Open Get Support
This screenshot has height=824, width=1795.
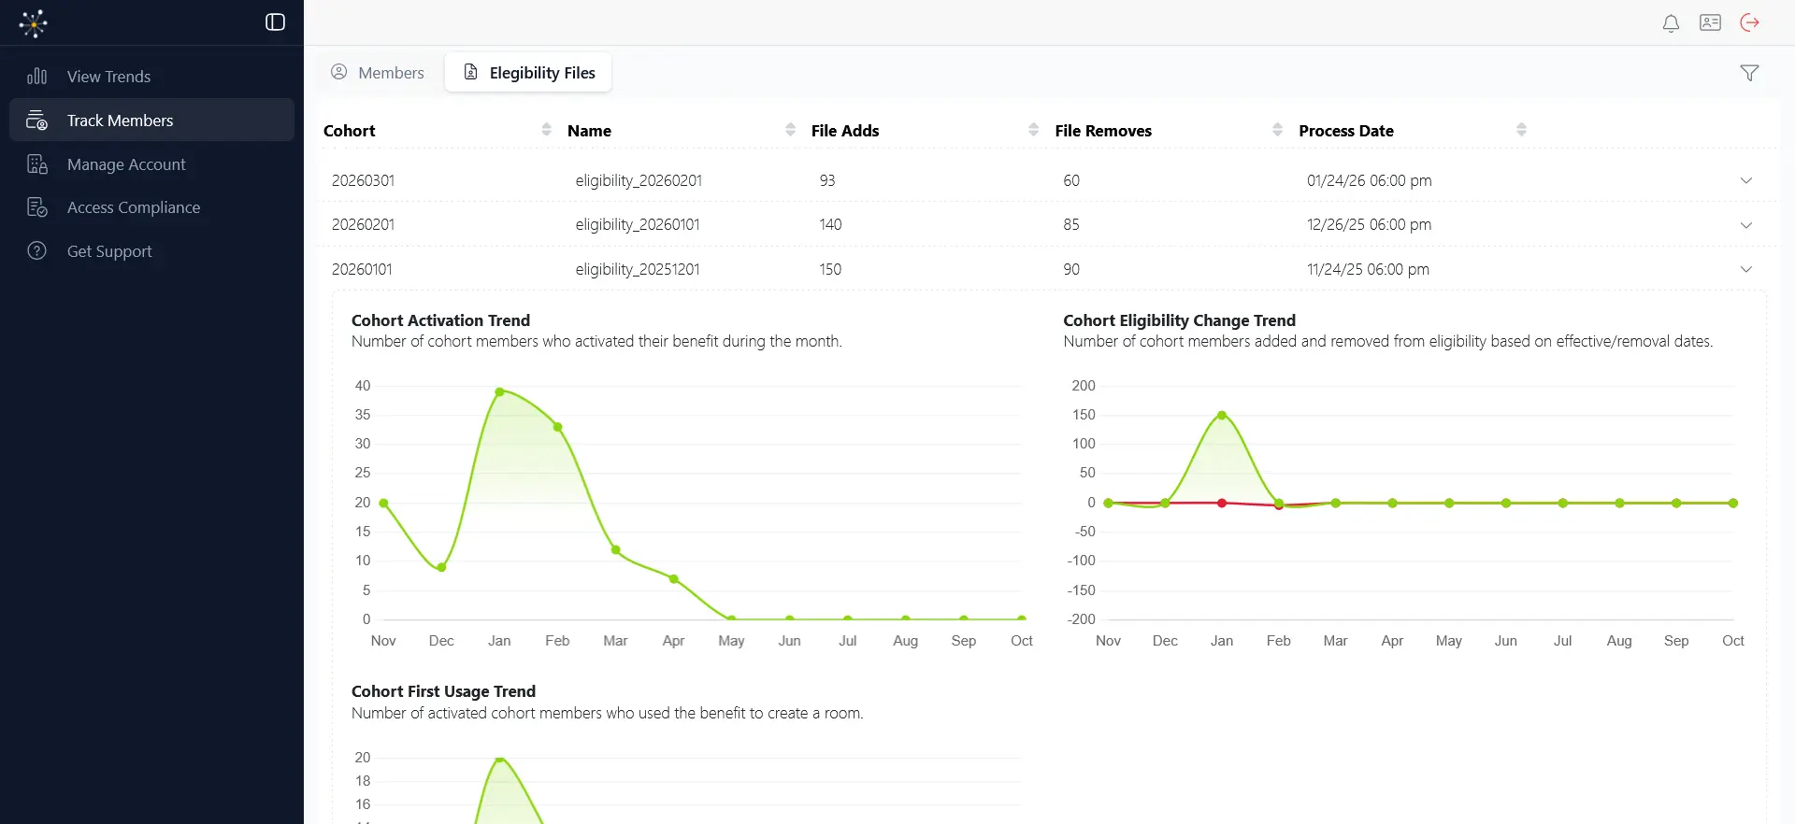click(x=151, y=251)
